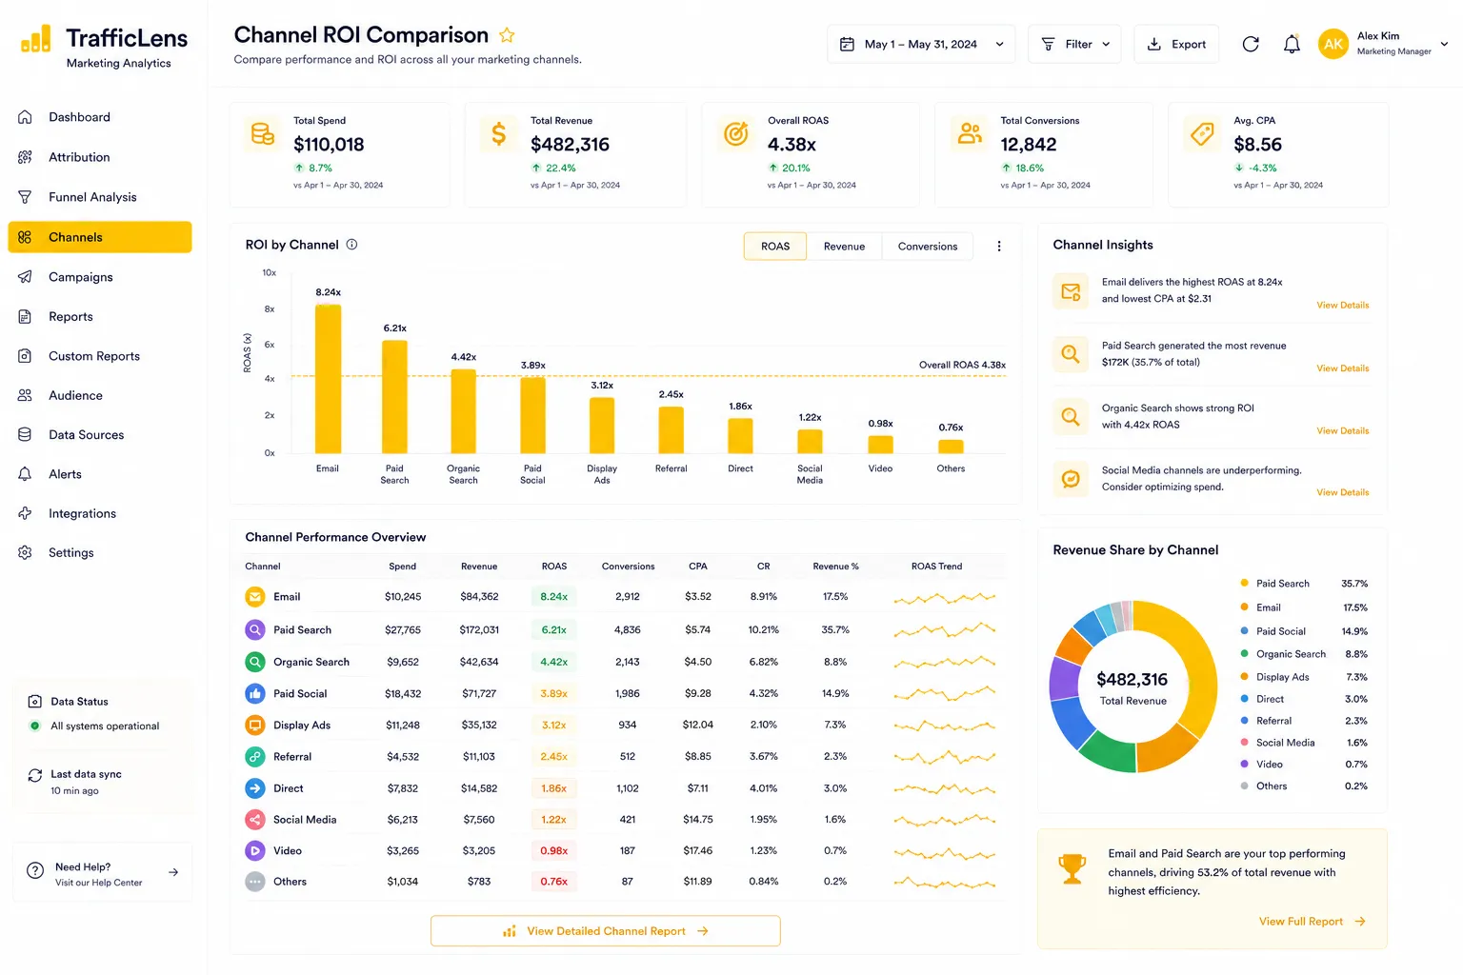The image size is (1463, 975).
Task: Refresh the dashboard data
Action: tap(1251, 44)
